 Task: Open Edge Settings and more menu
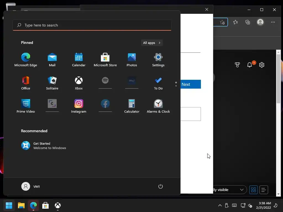(x=273, y=22)
